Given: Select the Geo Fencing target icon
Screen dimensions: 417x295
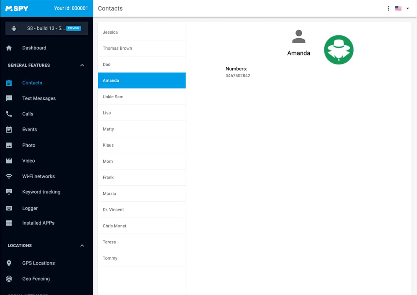Looking at the screenshot, I should pyautogui.click(x=9, y=279).
